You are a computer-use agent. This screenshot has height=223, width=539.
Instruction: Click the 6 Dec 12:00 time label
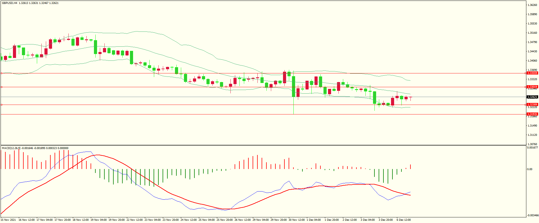tap(404, 220)
